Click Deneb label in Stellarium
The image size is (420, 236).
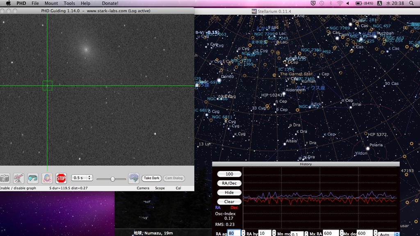tap(227, 76)
